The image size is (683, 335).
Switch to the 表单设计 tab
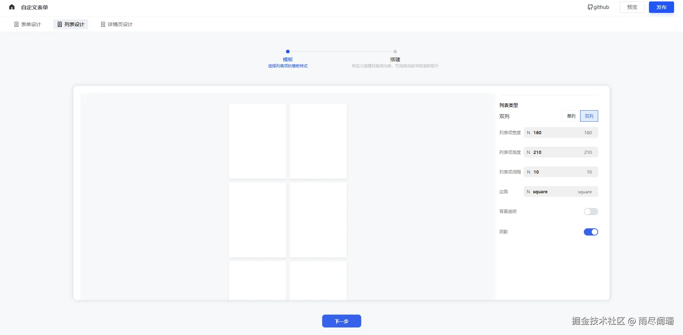click(28, 24)
